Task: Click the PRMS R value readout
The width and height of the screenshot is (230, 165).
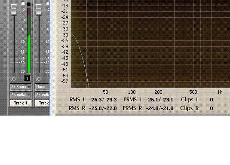Action: pos(159,108)
